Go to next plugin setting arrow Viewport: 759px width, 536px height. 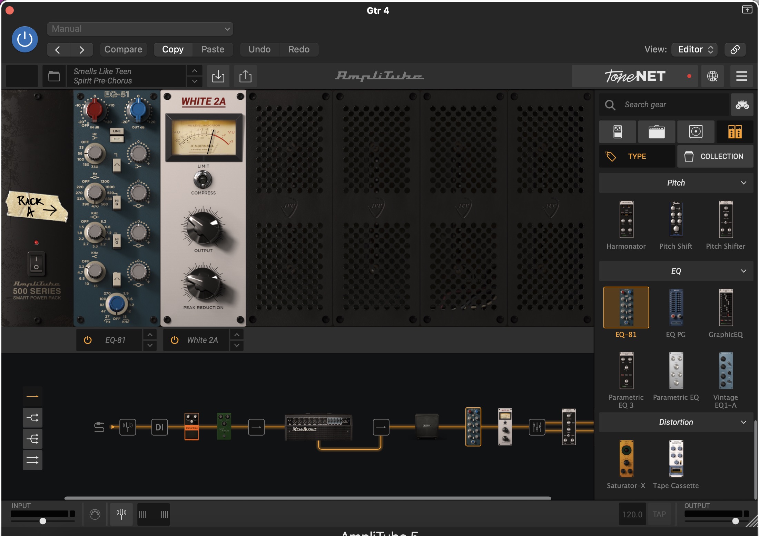point(81,50)
